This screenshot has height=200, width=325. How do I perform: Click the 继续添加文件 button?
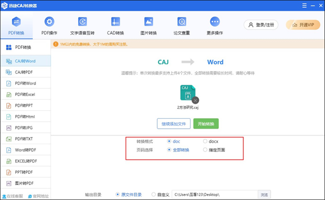point(174,124)
